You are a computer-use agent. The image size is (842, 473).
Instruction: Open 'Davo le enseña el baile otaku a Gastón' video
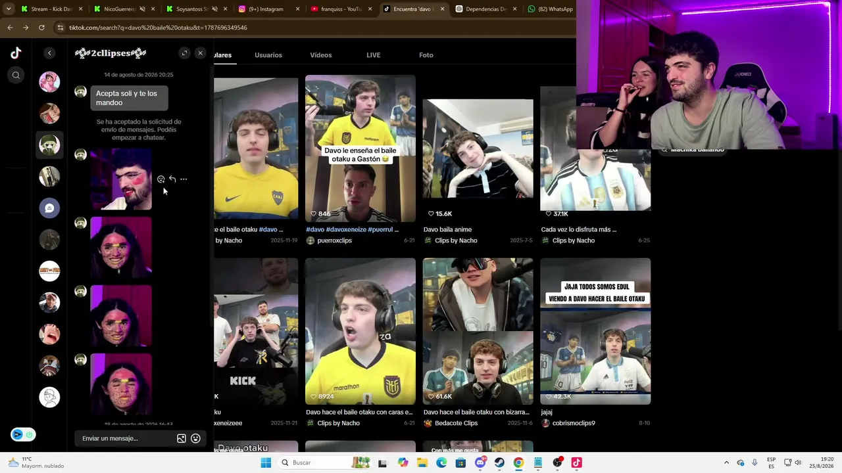(360, 149)
